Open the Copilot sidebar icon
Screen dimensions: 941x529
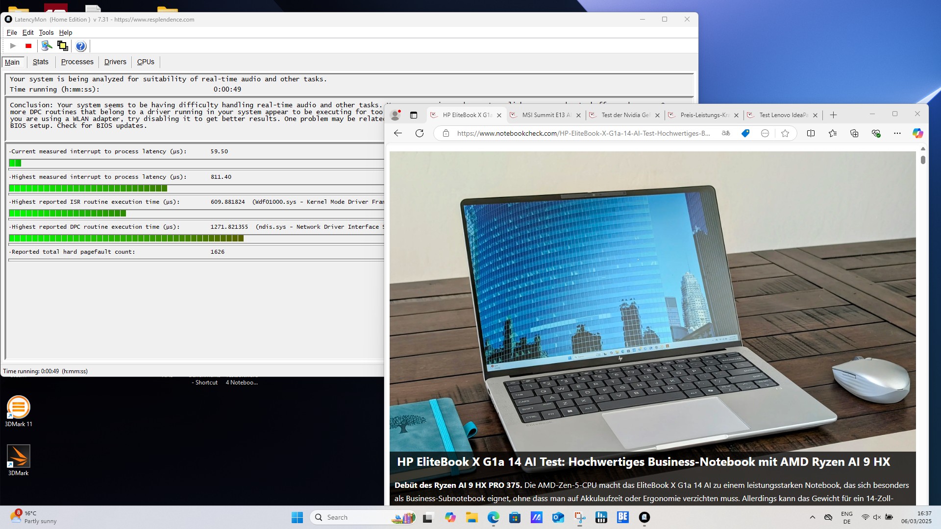917,133
